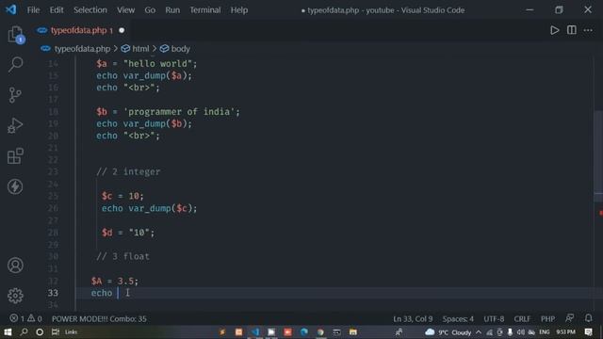603x339 pixels.
Task: Switch to VS Code taskbar icon
Action: [255, 332]
